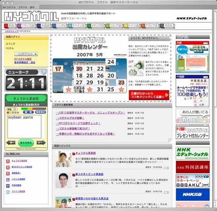
Task: Open the スペイン語 language tab
Action: point(77,26)
